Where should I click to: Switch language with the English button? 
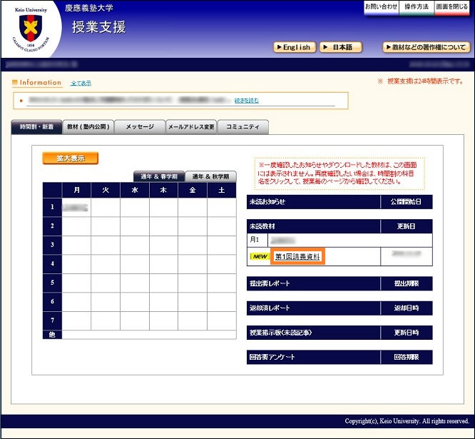[x=293, y=47]
